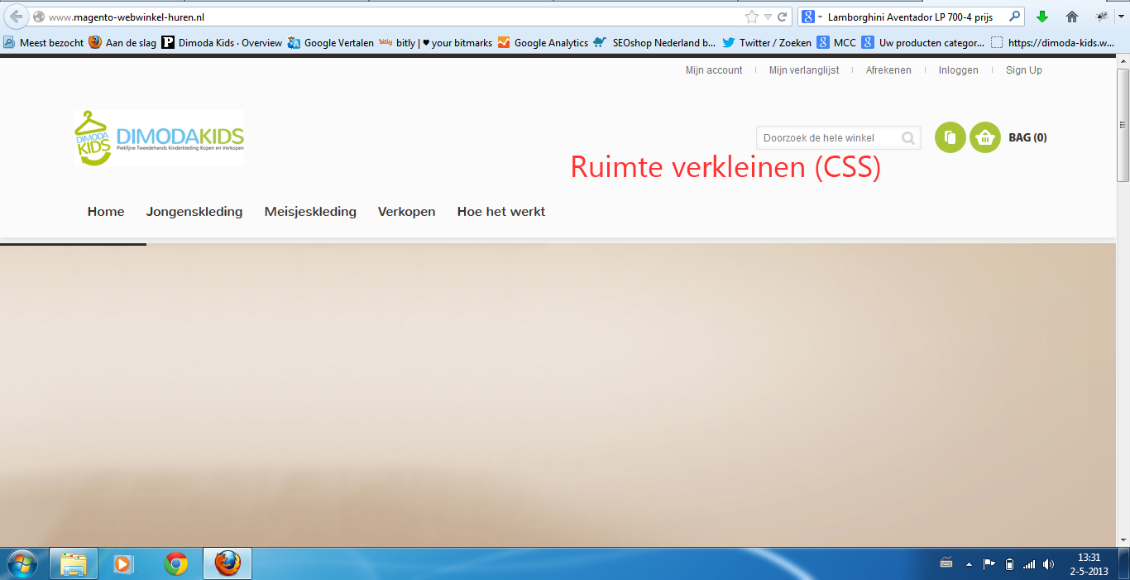Click the Sign Up link

[1024, 70]
